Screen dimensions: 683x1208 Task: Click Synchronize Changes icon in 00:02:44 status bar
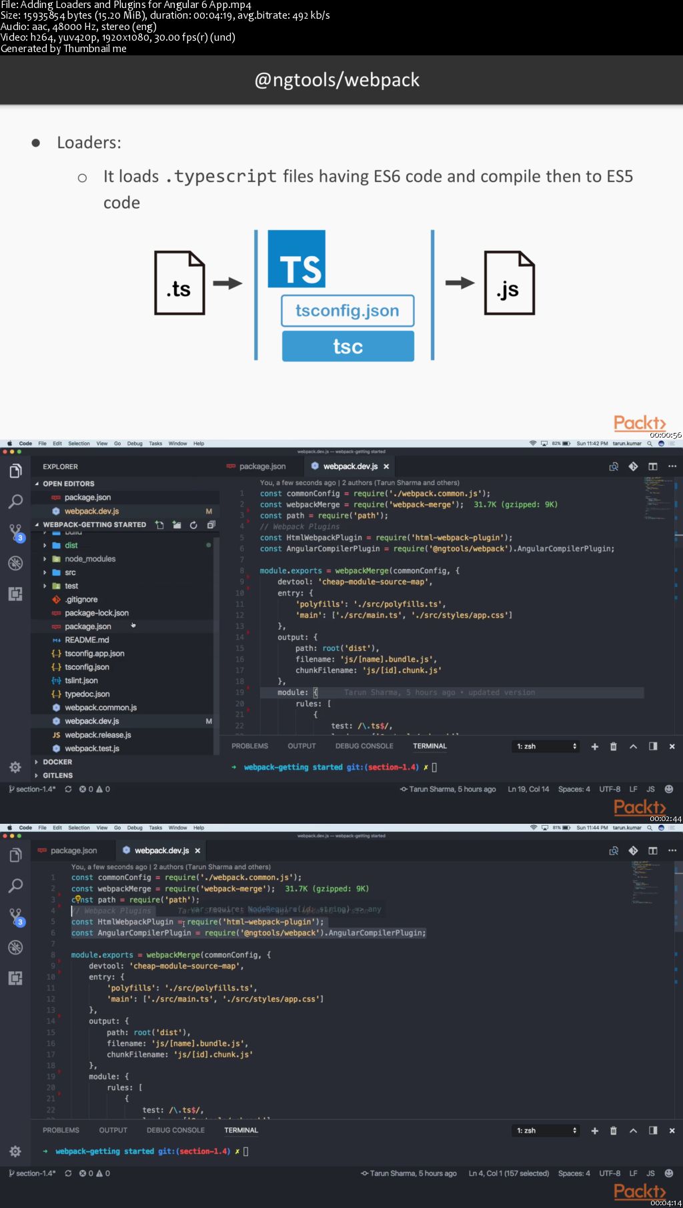point(68,789)
